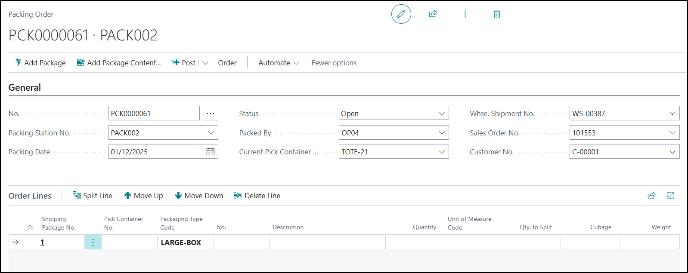Click Fewer options
688x273 pixels.
point(334,63)
